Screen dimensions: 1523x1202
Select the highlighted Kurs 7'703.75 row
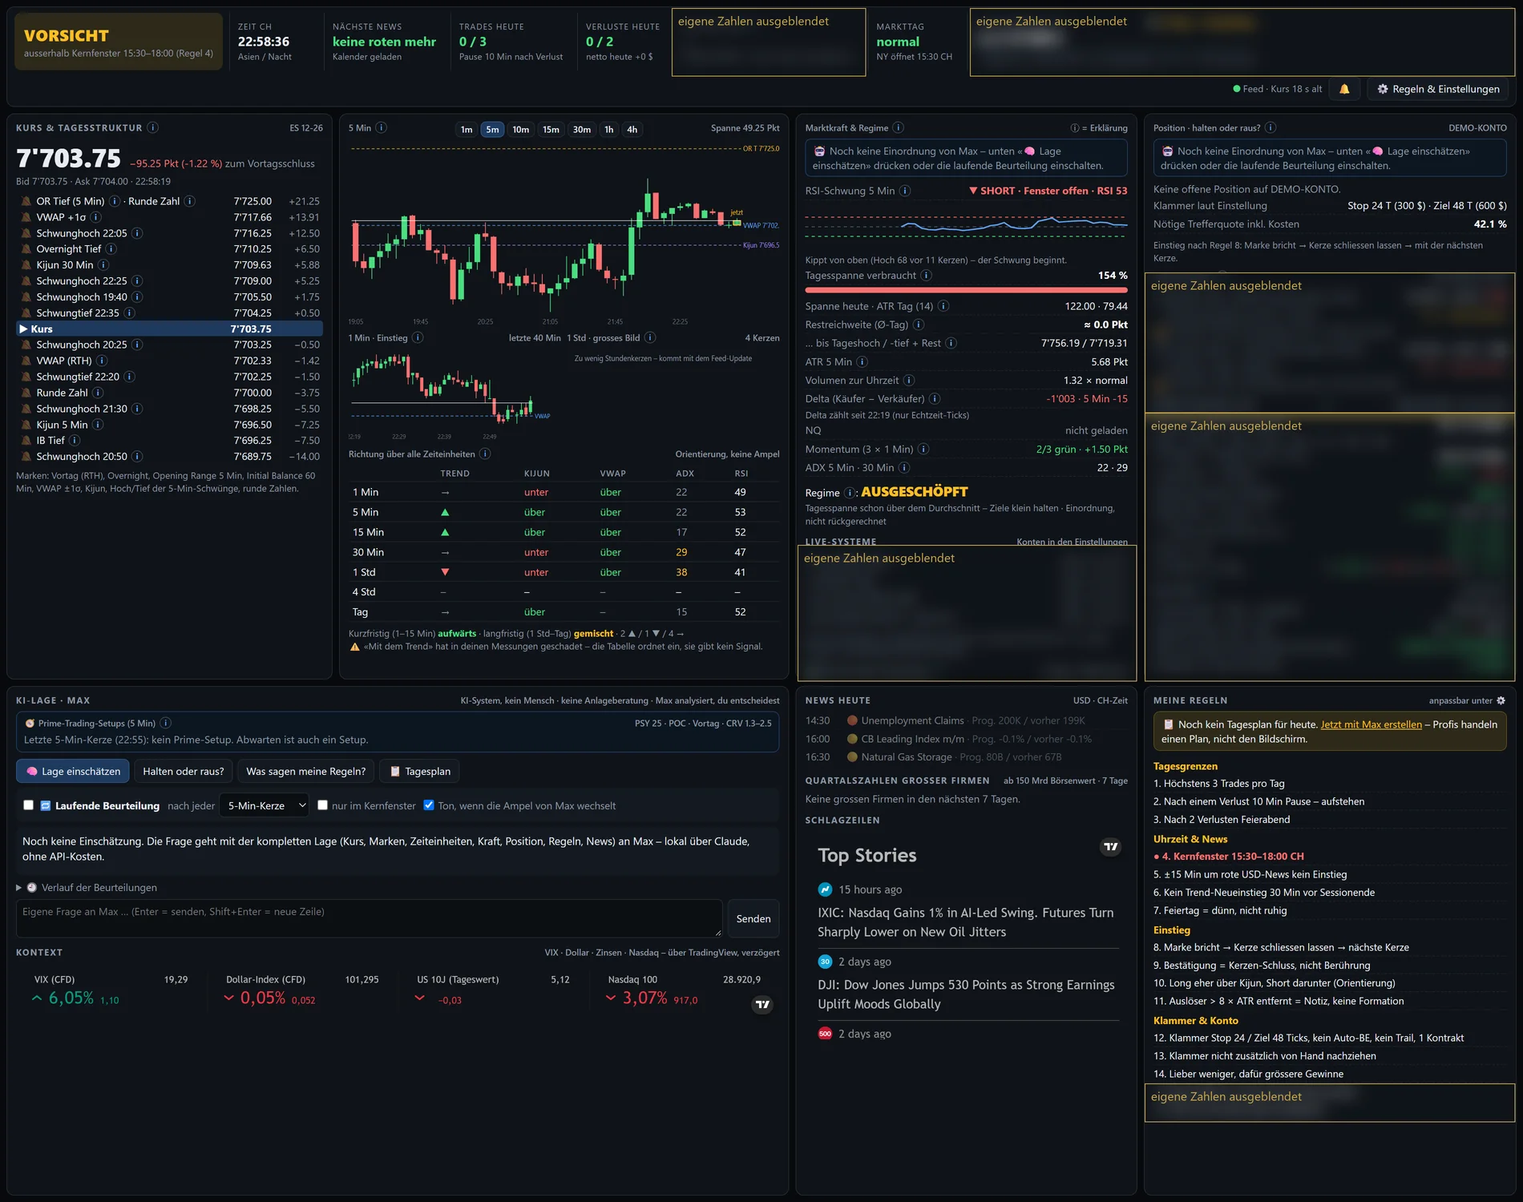[169, 329]
